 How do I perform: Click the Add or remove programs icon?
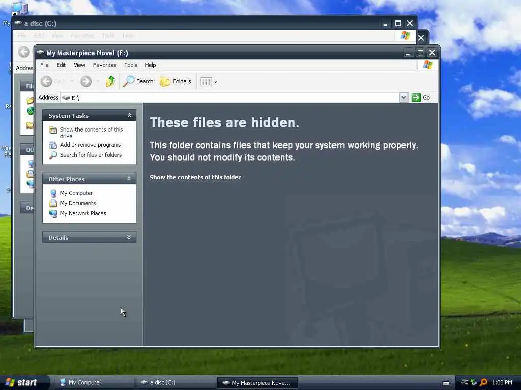click(x=53, y=145)
